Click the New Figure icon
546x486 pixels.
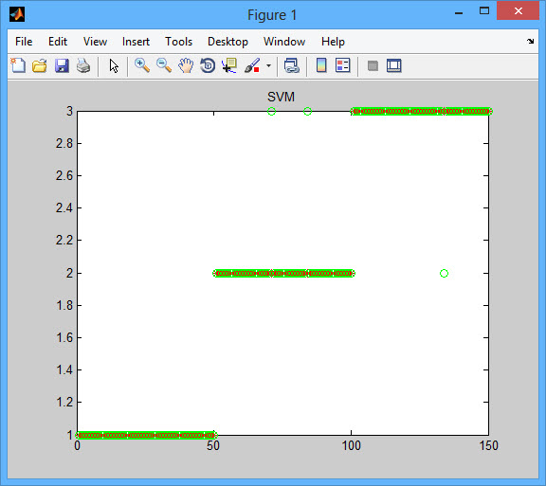[18, 65]
